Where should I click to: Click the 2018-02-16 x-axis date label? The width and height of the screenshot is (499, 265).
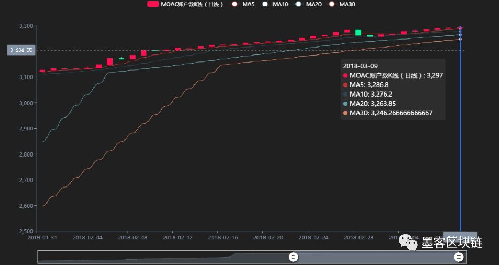222,237
